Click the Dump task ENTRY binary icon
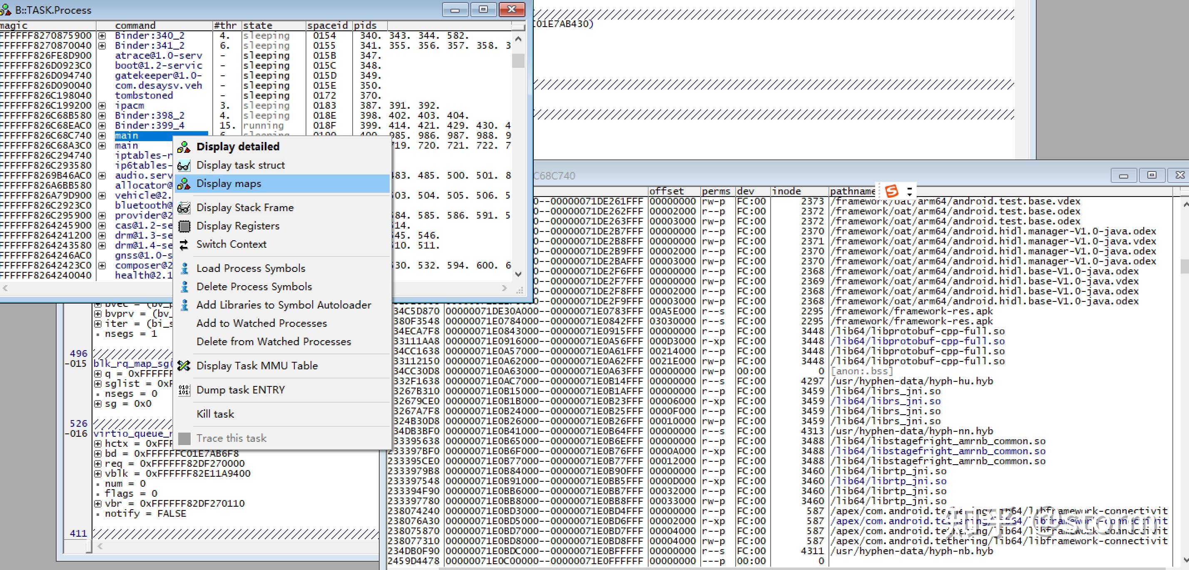1189x570 pixels. pyautogui.click(x=184, y=390)
